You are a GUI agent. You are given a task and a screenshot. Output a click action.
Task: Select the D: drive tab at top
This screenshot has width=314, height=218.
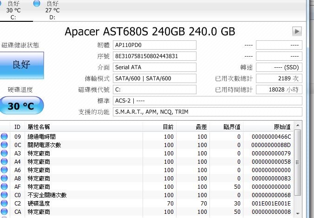point(49,10)
